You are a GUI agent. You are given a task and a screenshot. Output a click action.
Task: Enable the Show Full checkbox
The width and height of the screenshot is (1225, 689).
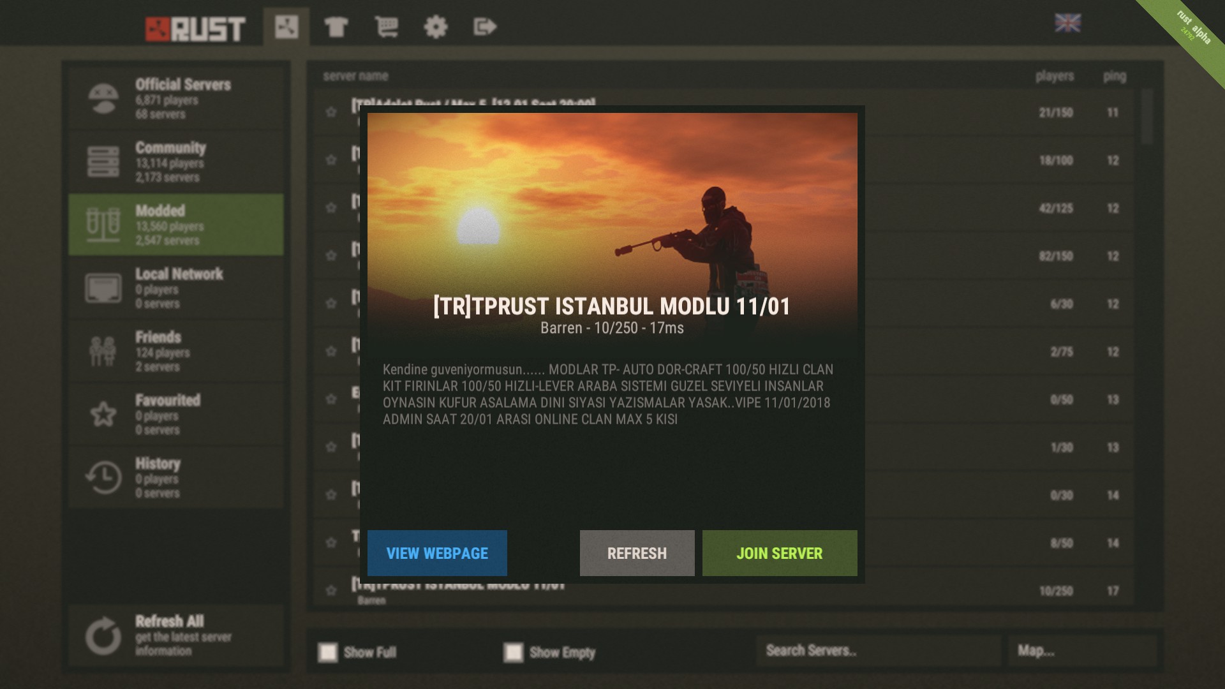(328, 652)
